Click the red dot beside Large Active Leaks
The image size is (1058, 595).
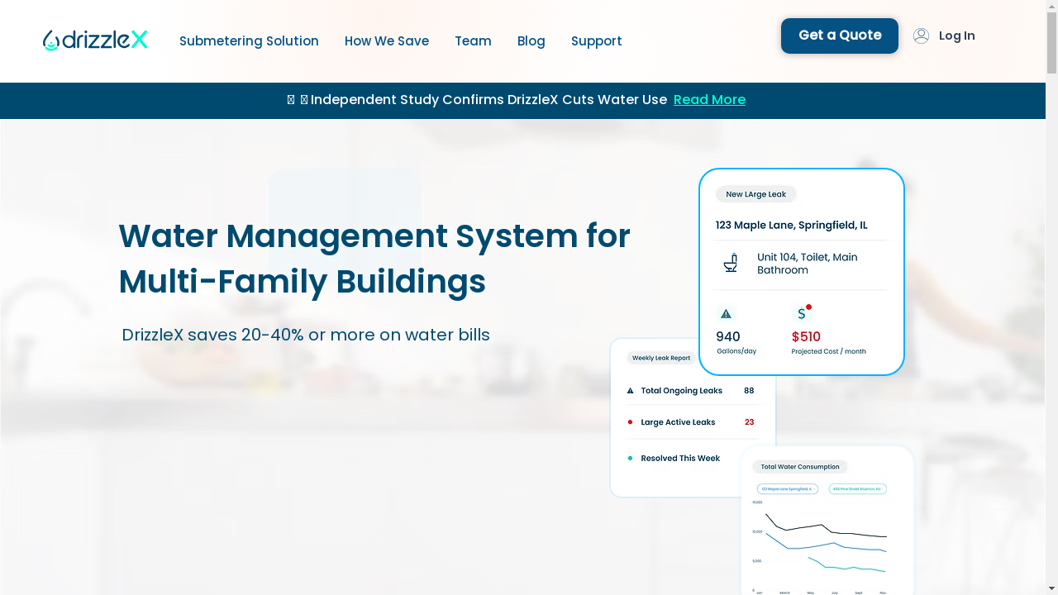click(x=630, y=422)
